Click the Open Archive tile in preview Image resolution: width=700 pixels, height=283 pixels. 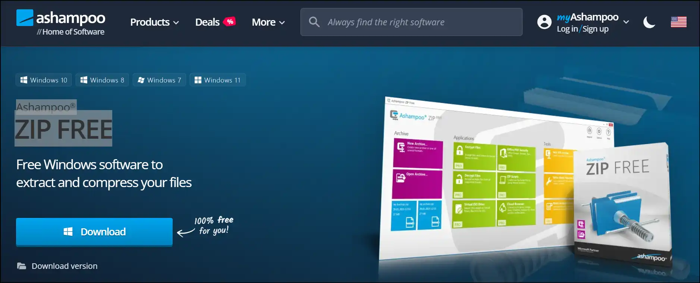tap(417, 184)
